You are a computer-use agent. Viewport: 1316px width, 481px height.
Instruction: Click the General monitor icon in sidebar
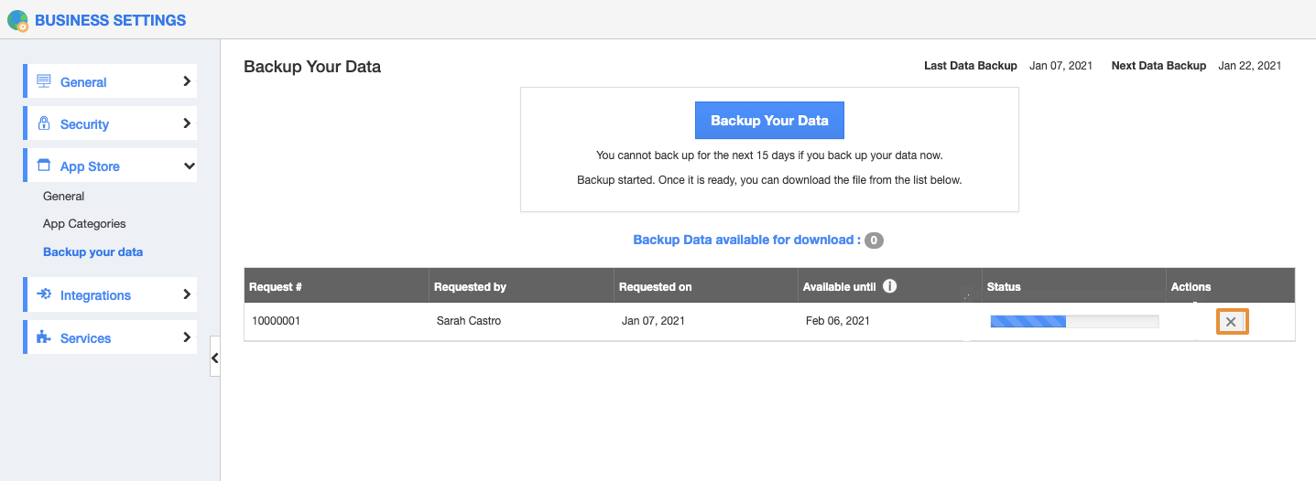point(44,81)
